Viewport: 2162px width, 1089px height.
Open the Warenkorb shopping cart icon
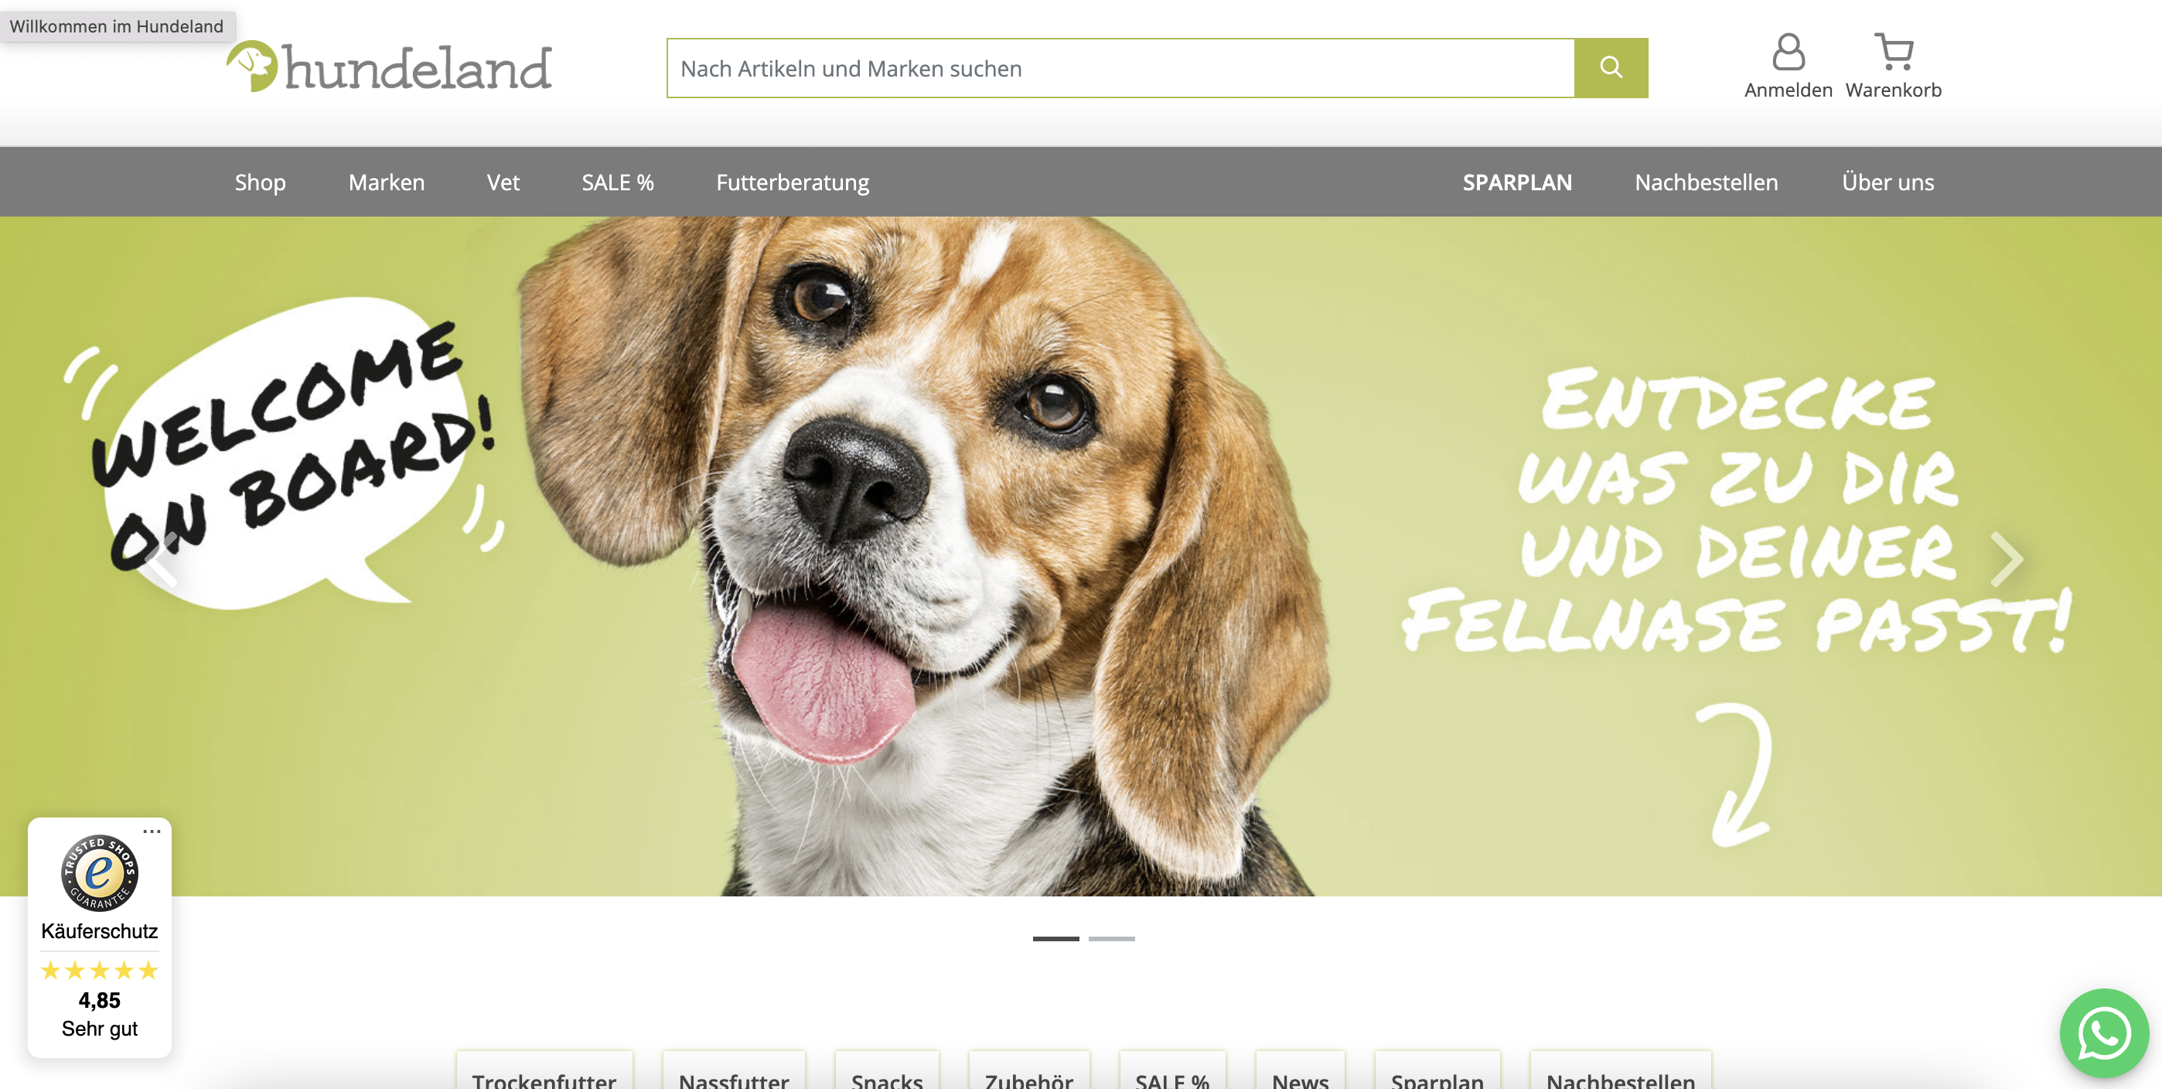click(1894, 52)
